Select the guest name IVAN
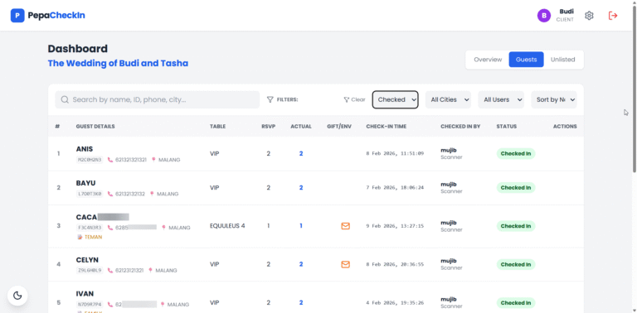 (85, 294)
